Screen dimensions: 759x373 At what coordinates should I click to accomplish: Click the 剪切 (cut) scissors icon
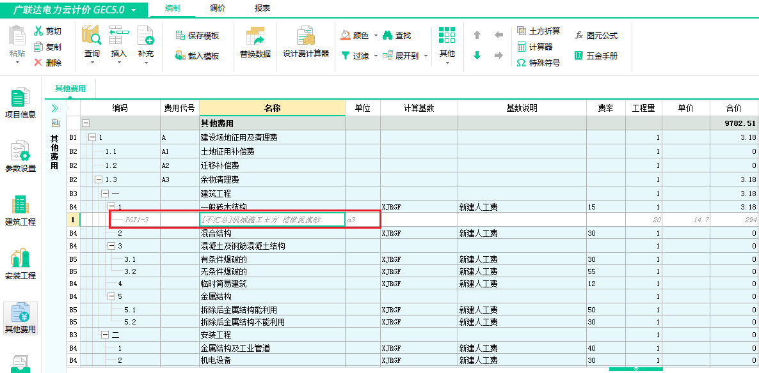tap(38, 31)
